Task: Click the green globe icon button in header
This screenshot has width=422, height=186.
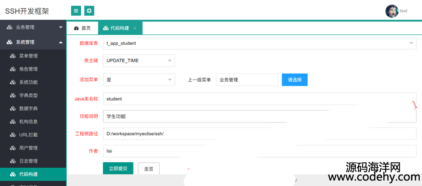Action: 89,11
